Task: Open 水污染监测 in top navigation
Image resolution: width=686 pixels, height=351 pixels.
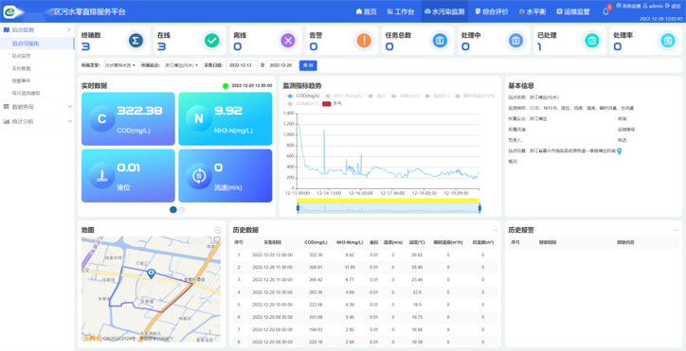Action: tap(444, 11)
